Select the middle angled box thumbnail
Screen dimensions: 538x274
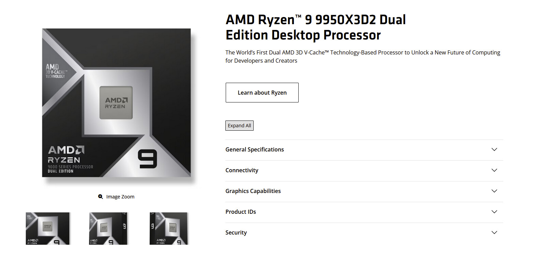click(108, 228)
